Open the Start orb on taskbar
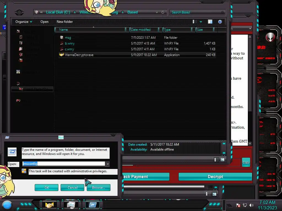 (7, 205)
